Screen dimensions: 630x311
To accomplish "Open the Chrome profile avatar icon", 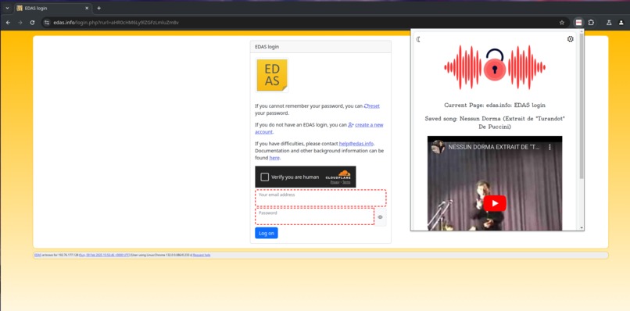I will click(x=621, y=23).
